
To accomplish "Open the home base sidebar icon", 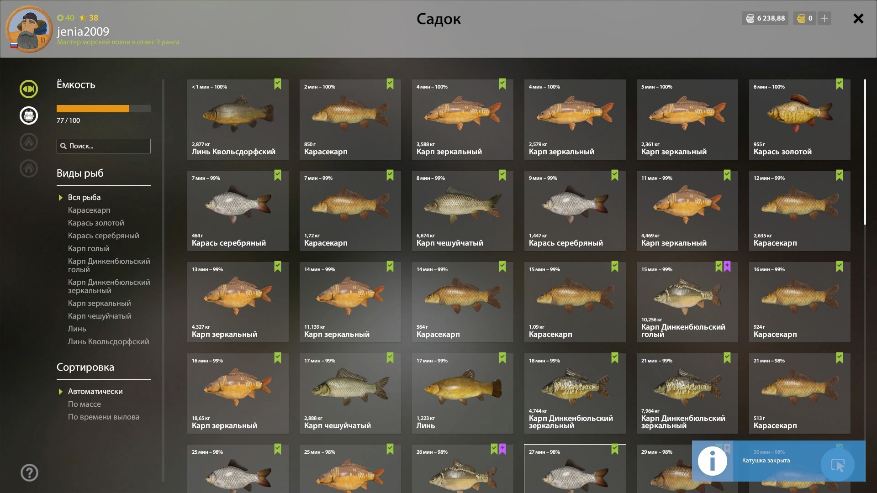I will [28, 168].
